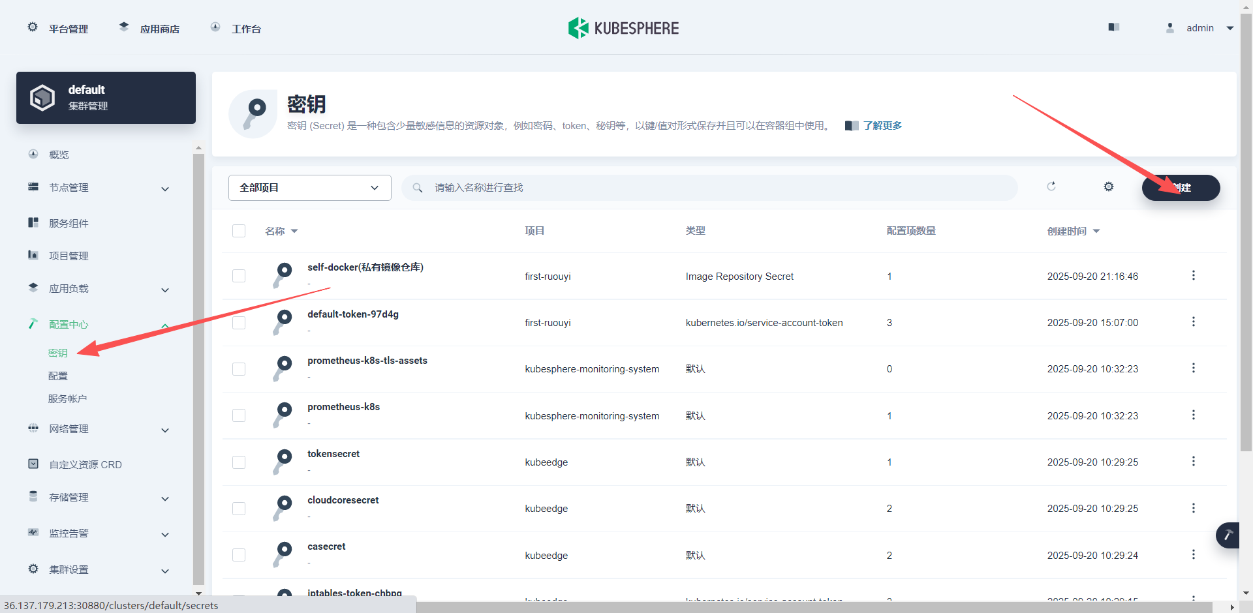Sort by 名称 column arrow
This screenshot has height=613, width=1253.
pyautogui.click(x=294, y=232)
